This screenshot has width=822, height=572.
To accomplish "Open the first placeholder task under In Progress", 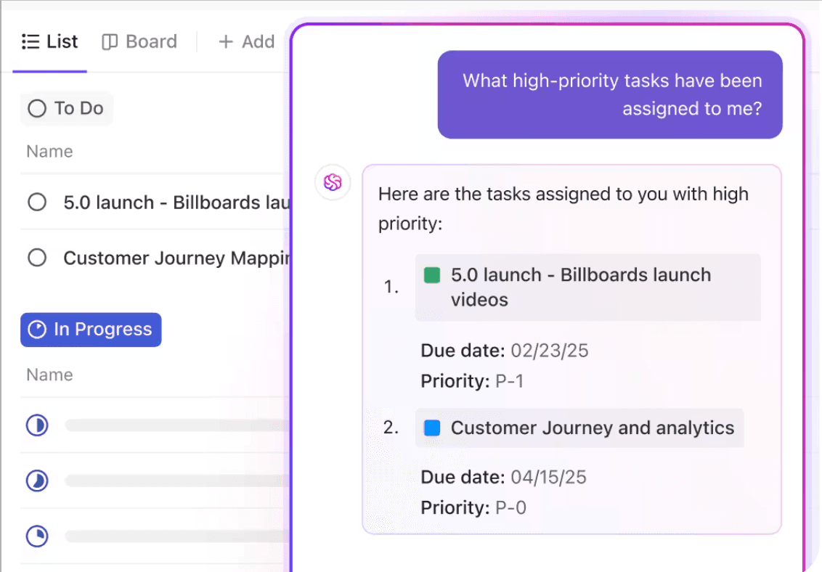I will 177,425.
